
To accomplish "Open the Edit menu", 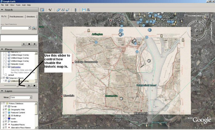I will (7, 5).
